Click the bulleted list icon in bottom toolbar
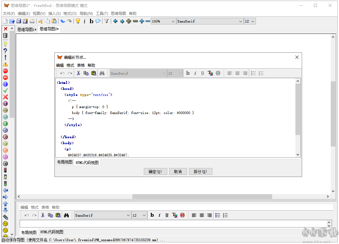Image resolution: width=339 pixels, height=244 pixels. [218, 215]
